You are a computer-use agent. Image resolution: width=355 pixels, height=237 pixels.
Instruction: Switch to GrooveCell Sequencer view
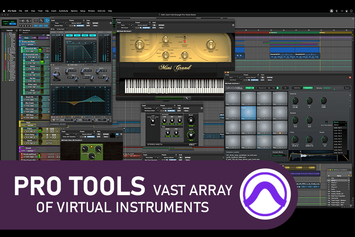[263, 88]
